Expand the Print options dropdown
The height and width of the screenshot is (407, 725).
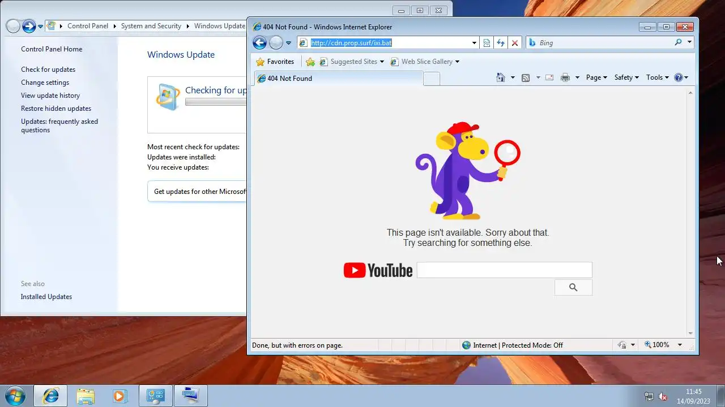click(577, 77)
